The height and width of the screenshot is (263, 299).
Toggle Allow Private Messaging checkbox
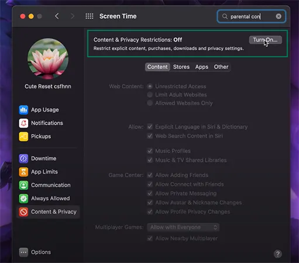(150, 193)
